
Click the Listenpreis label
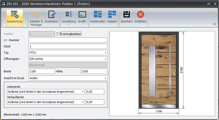(x=14, y=87)
